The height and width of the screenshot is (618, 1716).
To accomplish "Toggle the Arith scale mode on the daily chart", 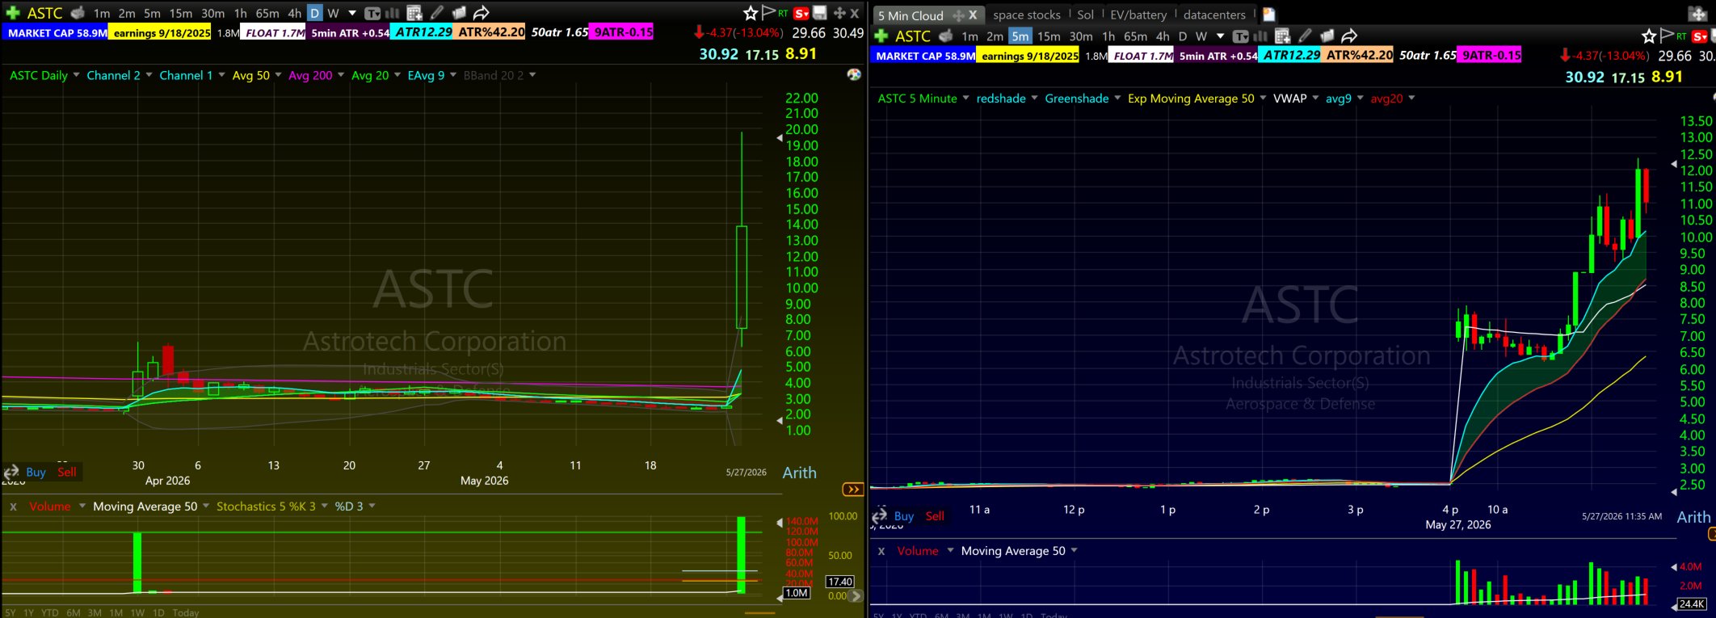I will point(800,473).
